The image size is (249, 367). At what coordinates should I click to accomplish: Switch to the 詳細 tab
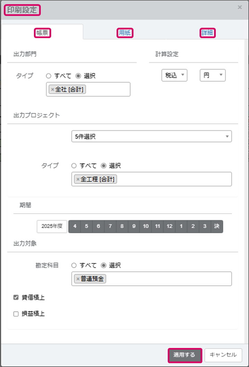click(207, 33)
